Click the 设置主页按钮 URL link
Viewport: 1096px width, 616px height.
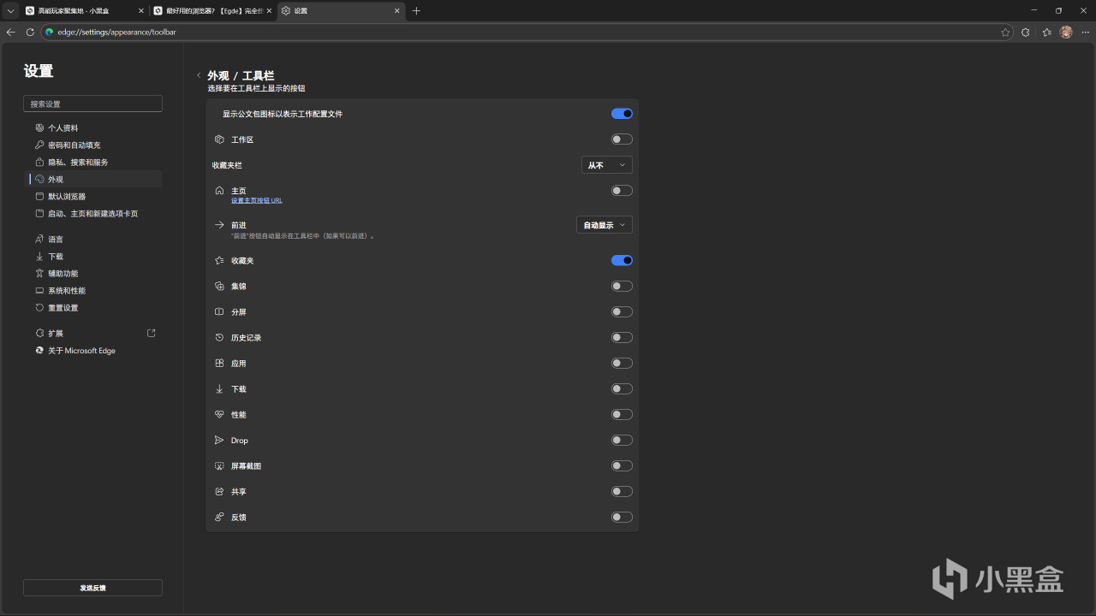(256, 200)
